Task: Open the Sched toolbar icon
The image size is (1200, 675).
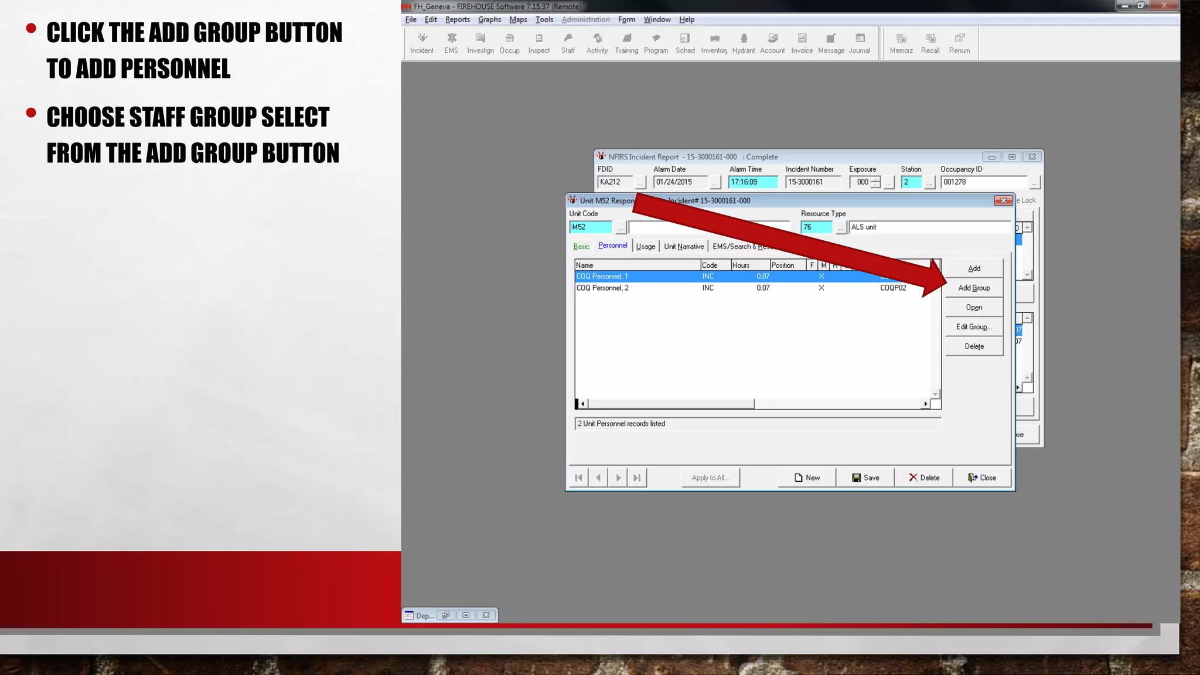Action: [x=685, y=43]
